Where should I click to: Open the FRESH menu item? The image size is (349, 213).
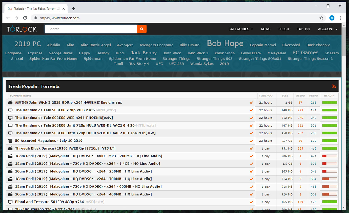coord(284,29)
